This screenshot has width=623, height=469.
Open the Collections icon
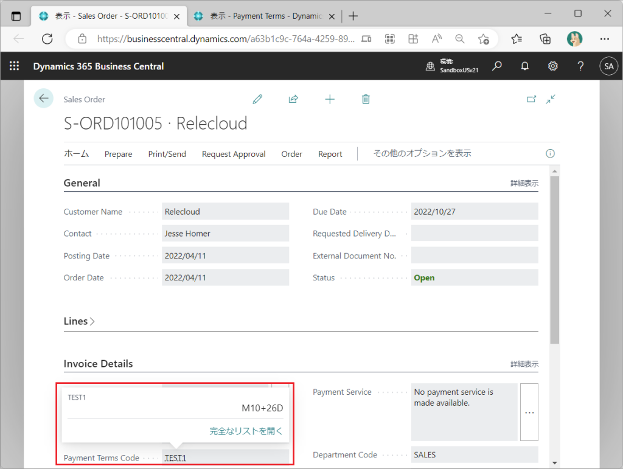pyautogui.click(x=545, y=39)
